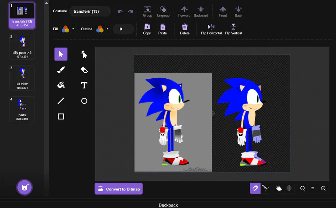Viewport: 336px width, 208px height.
Task: Select the Fill bucket tool
Action: 61,85
